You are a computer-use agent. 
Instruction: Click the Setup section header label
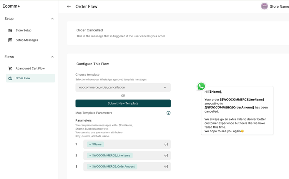(9, 18)
